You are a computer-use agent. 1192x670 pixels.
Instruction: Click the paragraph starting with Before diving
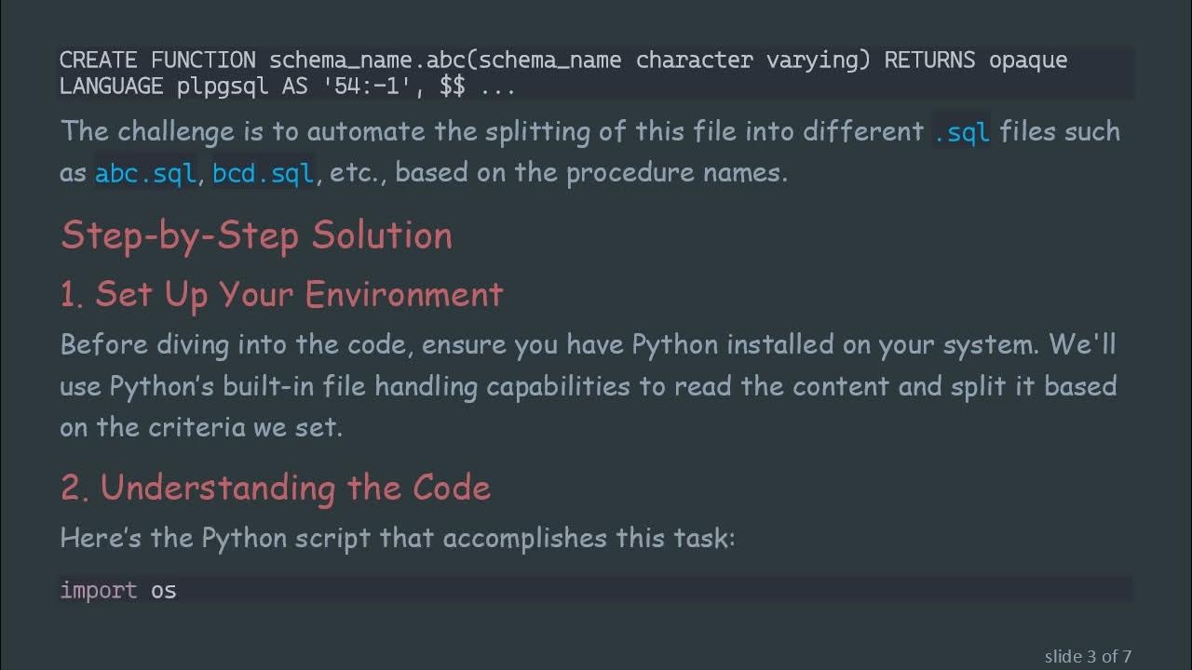point(587,385)
